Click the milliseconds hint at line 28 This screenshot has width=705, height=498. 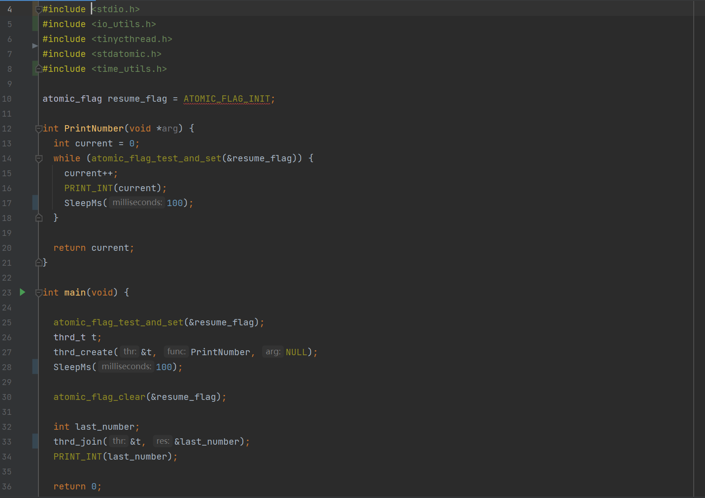pyautogui.click(x=127, y=366)
